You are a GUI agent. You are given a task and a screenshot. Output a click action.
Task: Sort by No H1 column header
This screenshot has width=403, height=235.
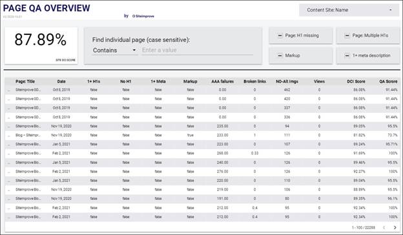(x=126, y=81)
